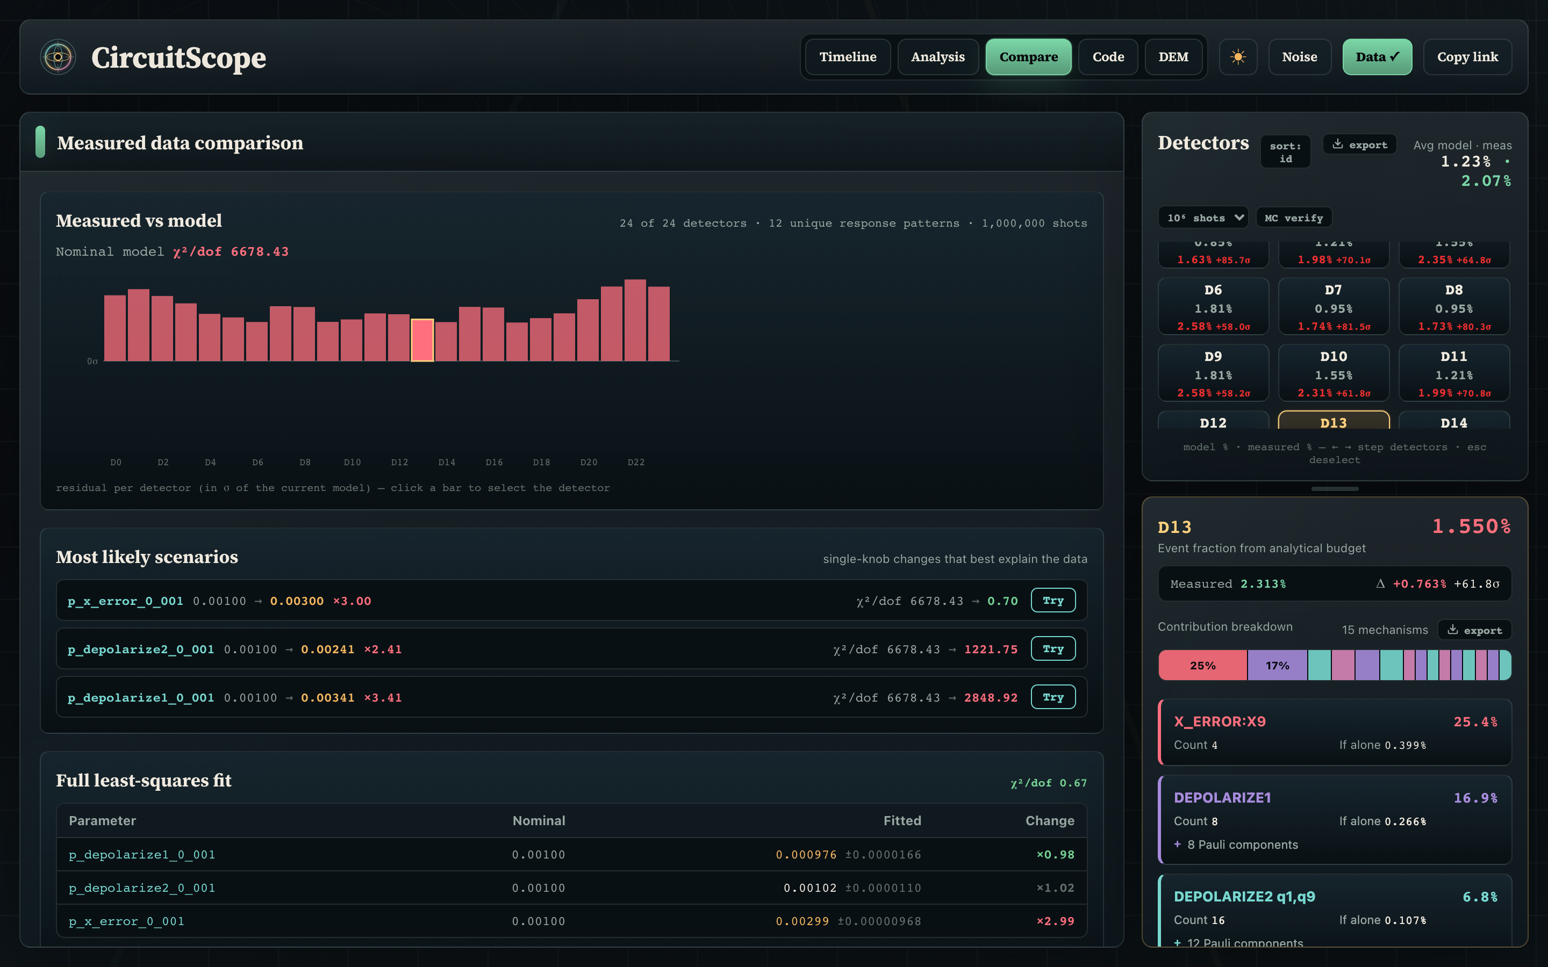The width and height of the screenshot is (1548, 967).
Task: Click the highlighted D13 detector card
Action: (x=1334, y=421)
